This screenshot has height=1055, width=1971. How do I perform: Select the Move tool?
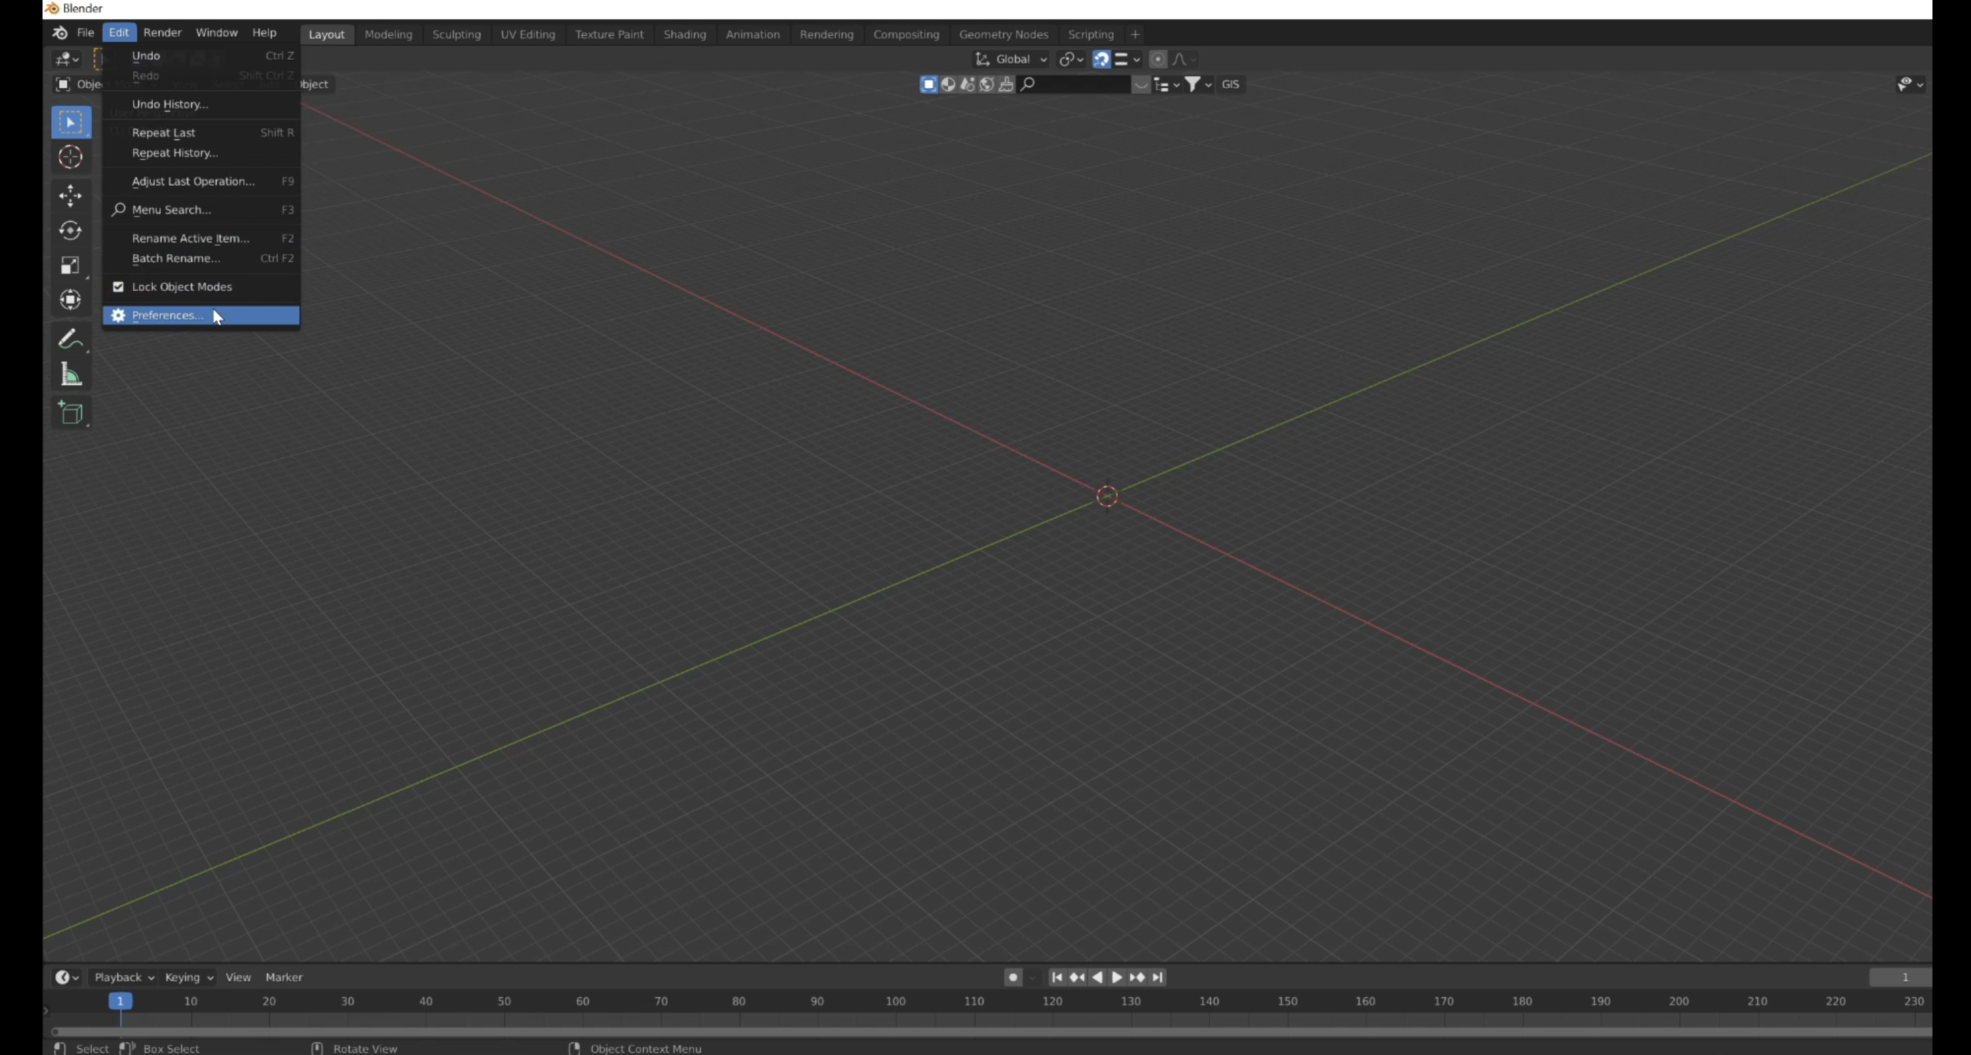[70, 196]
